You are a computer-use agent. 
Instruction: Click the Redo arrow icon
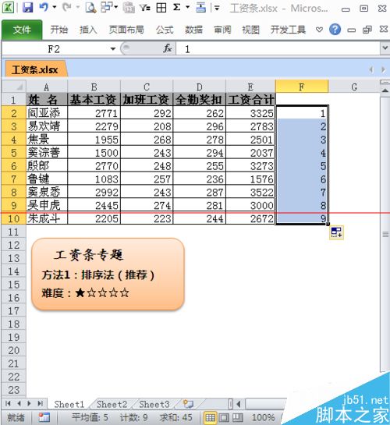pos(66,7)
